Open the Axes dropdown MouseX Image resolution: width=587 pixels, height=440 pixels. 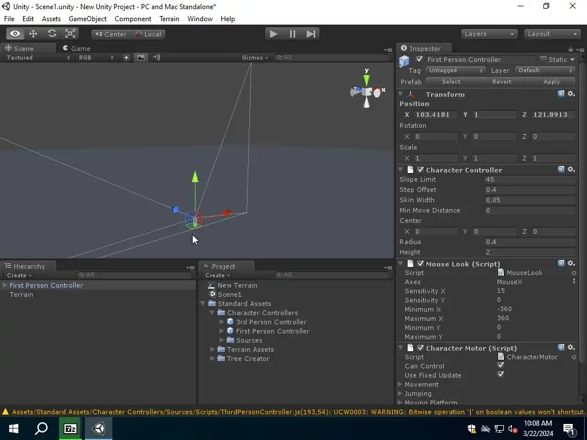click(536, 282)
